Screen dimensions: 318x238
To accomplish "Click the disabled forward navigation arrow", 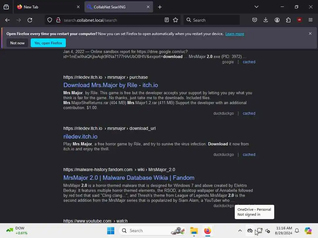I will [x=19, y=20].
